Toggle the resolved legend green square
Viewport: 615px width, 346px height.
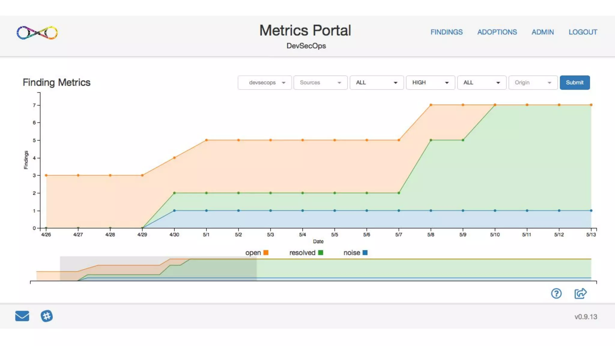[320, 253]
